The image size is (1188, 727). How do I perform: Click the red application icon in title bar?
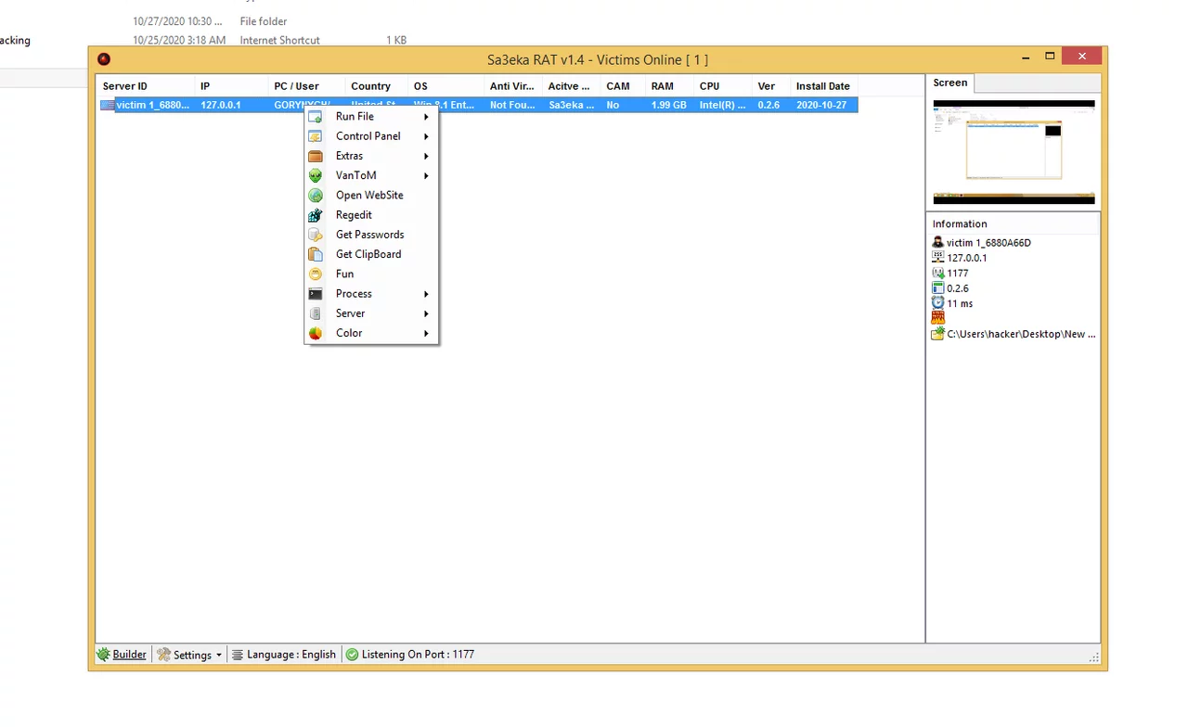104,59
